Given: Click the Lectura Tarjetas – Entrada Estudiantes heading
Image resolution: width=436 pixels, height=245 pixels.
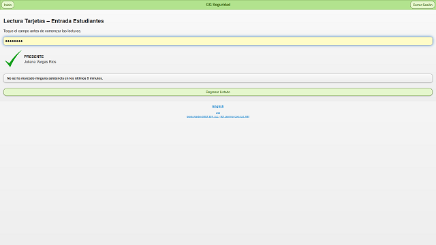Looking at the screenshot, I should click(x=54, y=21).
